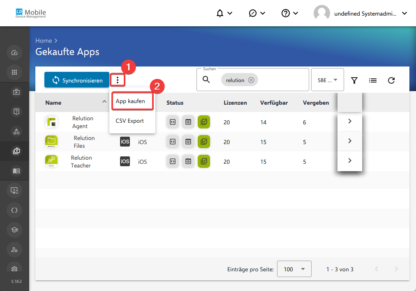416x291 pixels.
Task: Open the monitor devices icon in sidebar
Action: click(14, 190)
